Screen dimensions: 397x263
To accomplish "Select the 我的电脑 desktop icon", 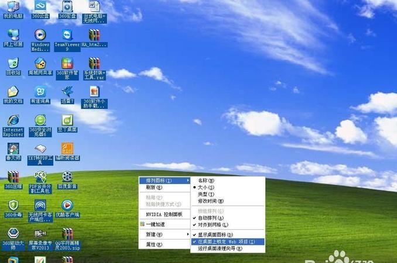I will [x=13, y=7].
